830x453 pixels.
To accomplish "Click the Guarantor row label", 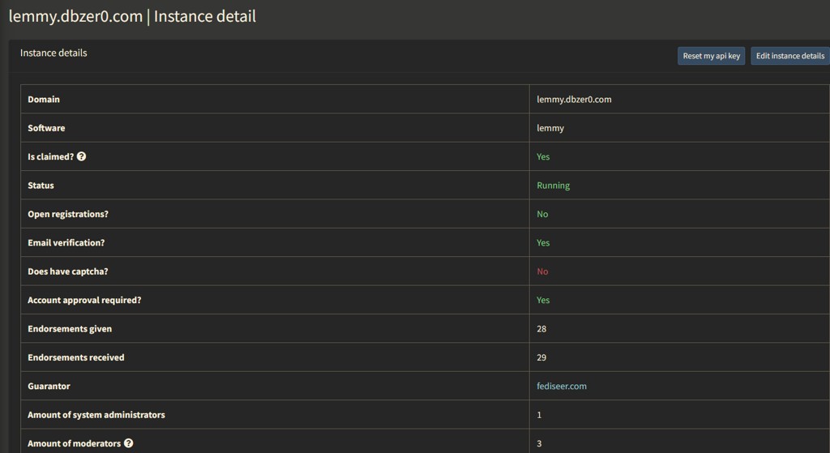I will point(49,387).
